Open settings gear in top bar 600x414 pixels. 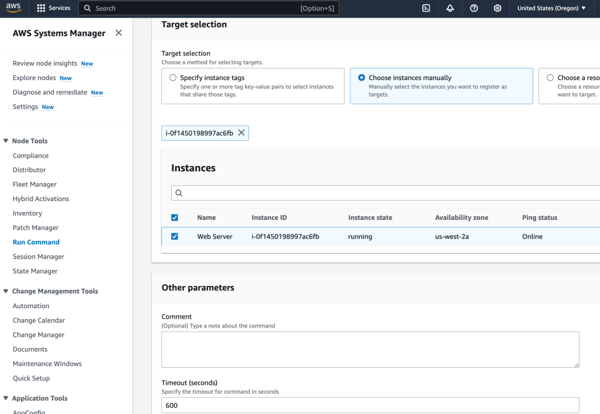(497, 8)
